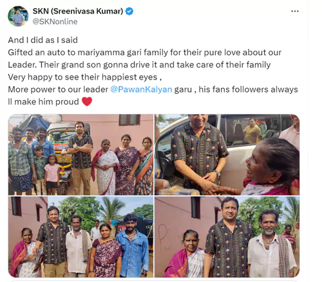322x282 pixels.
Task: Click the blue verified badge
Action: coord(129,11)
